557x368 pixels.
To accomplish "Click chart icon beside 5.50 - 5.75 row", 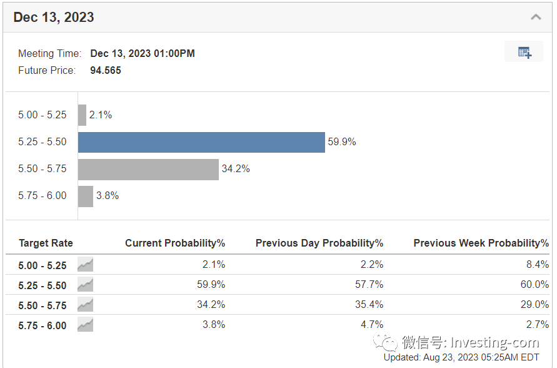I will coord(86,305).
